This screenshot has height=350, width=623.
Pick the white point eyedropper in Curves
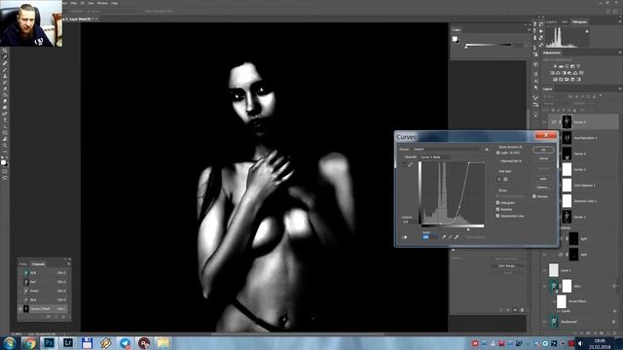pyautogui.click(x=457, y=237)
